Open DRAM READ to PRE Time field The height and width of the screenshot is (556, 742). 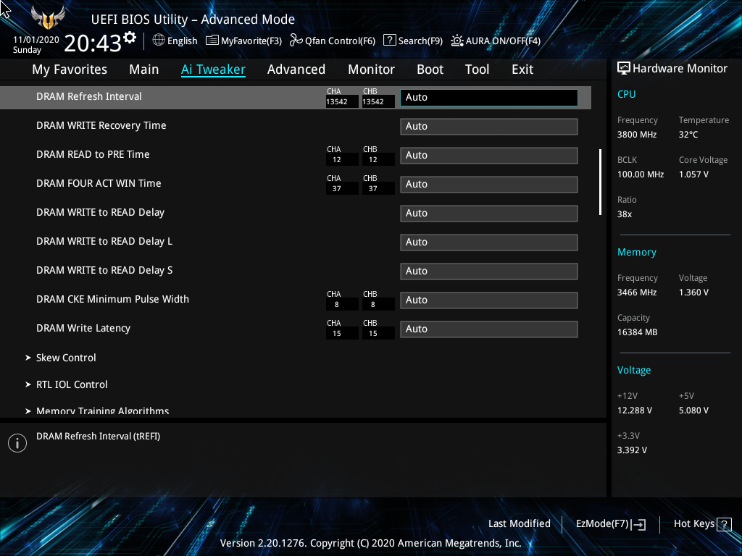click(489, 155)
